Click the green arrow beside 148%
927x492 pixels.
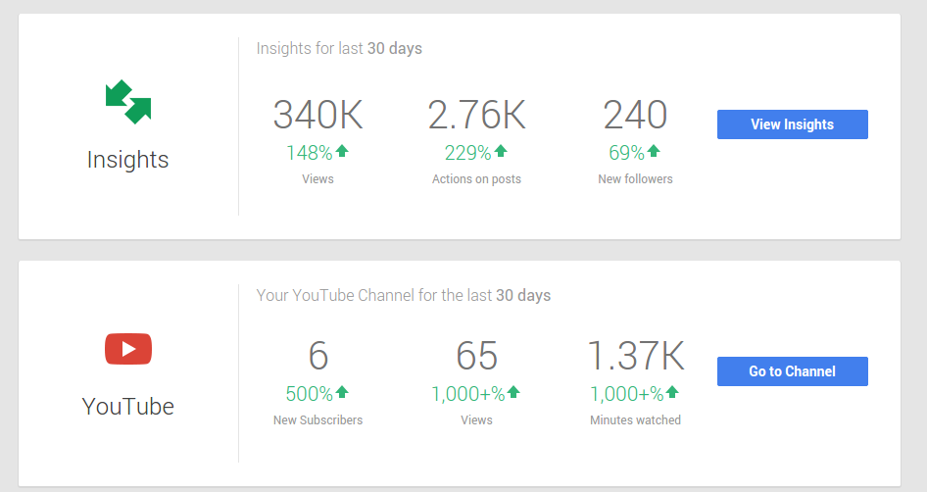click(x=342, y=151)
